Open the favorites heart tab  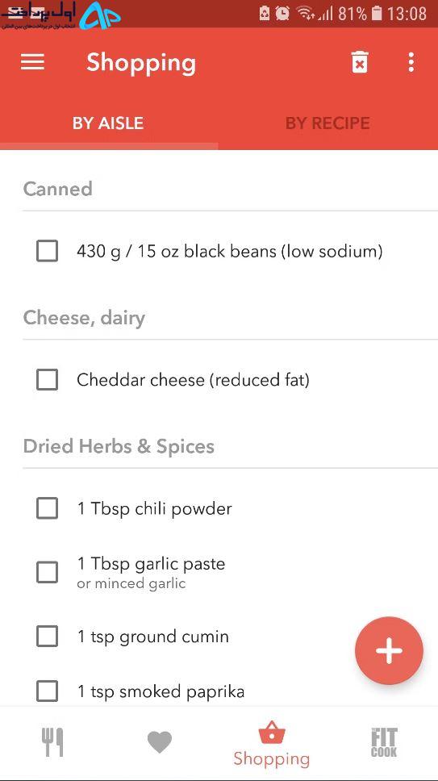(160, 742)
